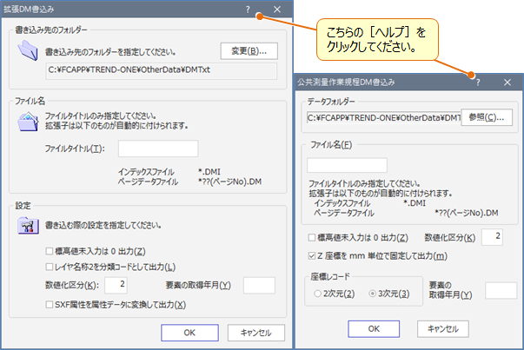Viewport: 524px width, 350px height.
Task: Click キャンセル in the 公共測量作業規程DM書込み dialog
Action: click(443, 329)
